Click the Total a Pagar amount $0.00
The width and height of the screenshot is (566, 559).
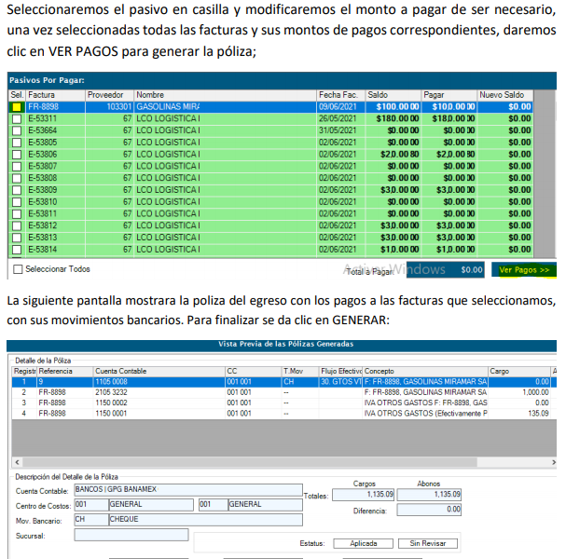pyautogui.click(x=445, y=270)
